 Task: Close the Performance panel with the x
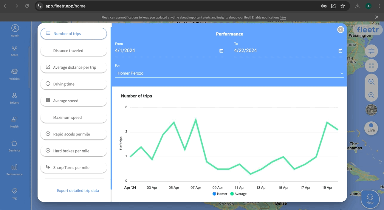tap(340, 30)
